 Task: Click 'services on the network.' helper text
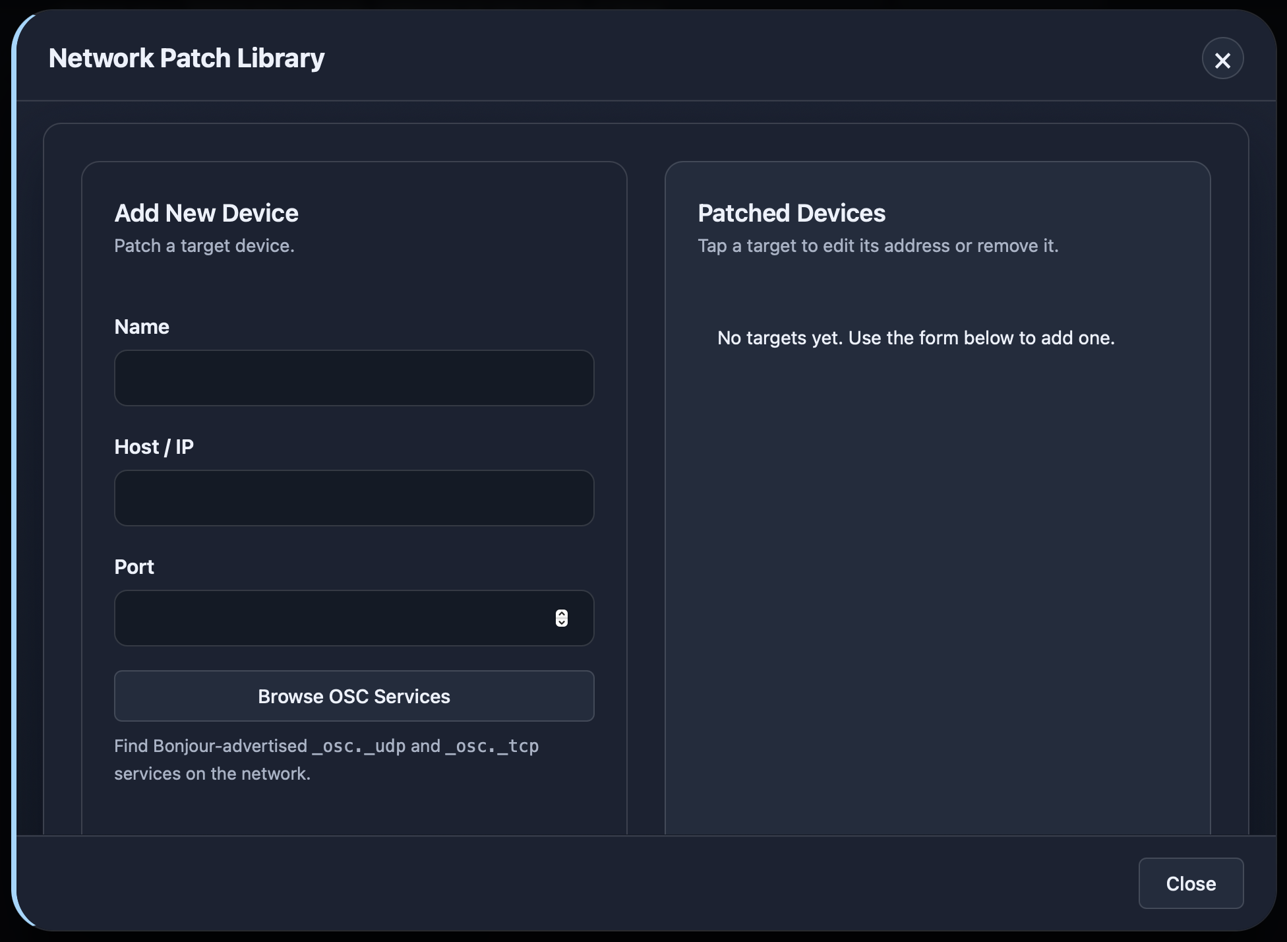(212, 774)
